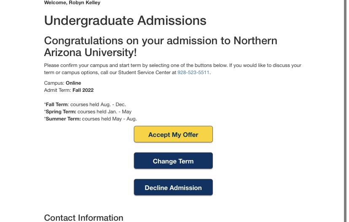Image resolution: width=349 pixels, height=222 pixels.
Task: Click the Campus label text
Action: (x=54, y=83)
